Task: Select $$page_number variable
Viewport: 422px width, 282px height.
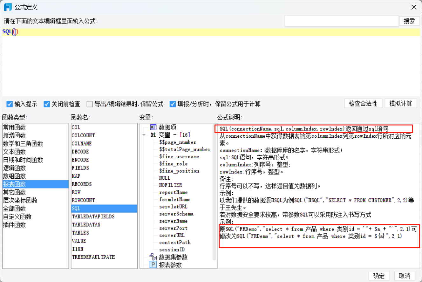Action: click(178, 142)
